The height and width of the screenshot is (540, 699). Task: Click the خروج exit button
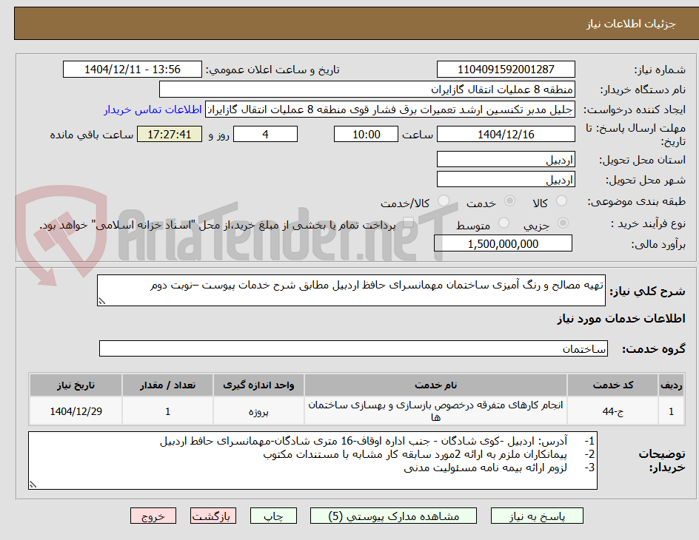tap(153, 516)
